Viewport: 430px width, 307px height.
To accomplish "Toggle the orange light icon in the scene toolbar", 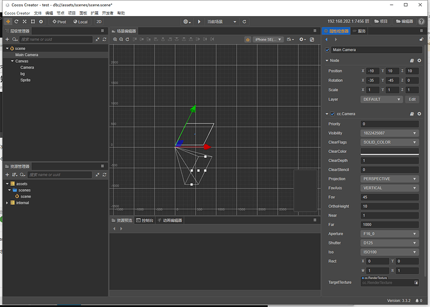I will pyautogui.click(x=247, y=39).
